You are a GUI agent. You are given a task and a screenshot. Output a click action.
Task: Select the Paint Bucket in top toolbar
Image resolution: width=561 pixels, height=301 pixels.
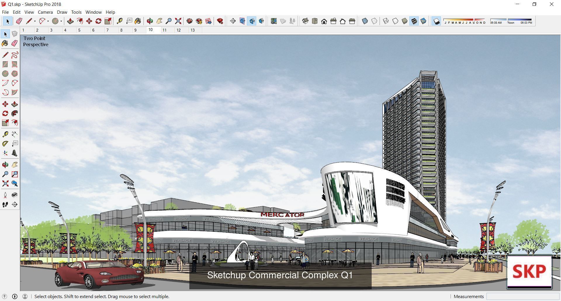pyautogui.click(x=138, y=21)
